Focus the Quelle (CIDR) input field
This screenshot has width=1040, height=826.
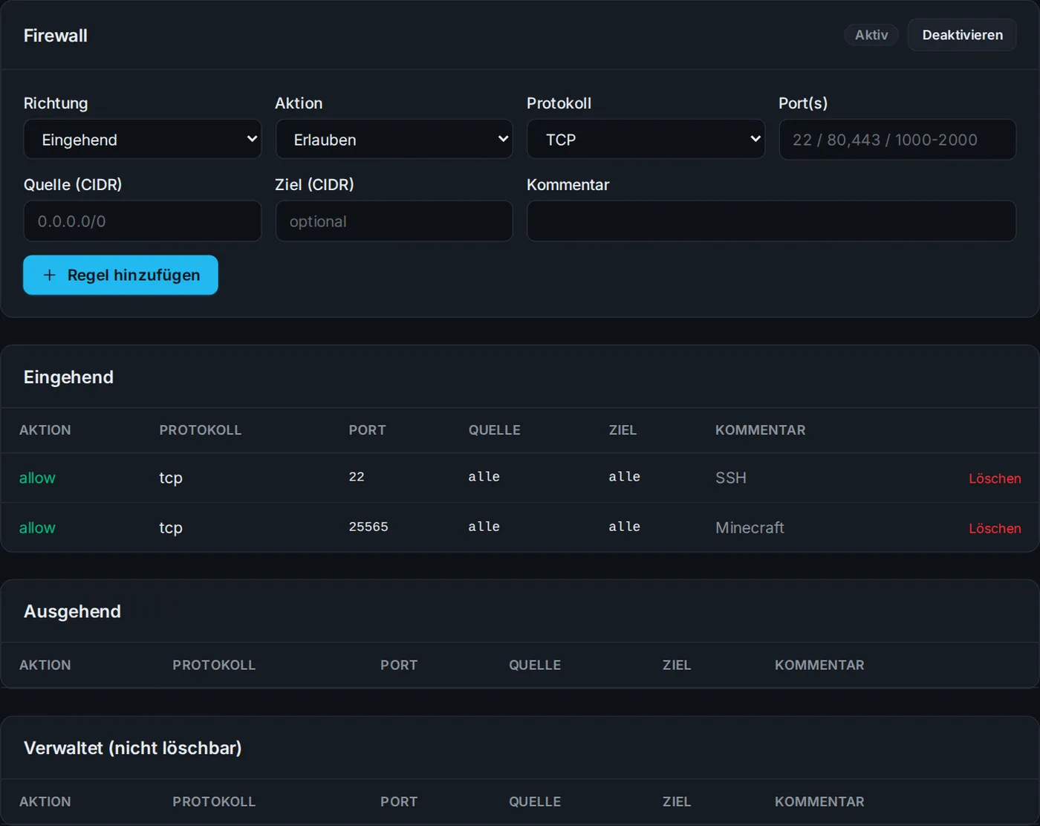pos(142,221)
